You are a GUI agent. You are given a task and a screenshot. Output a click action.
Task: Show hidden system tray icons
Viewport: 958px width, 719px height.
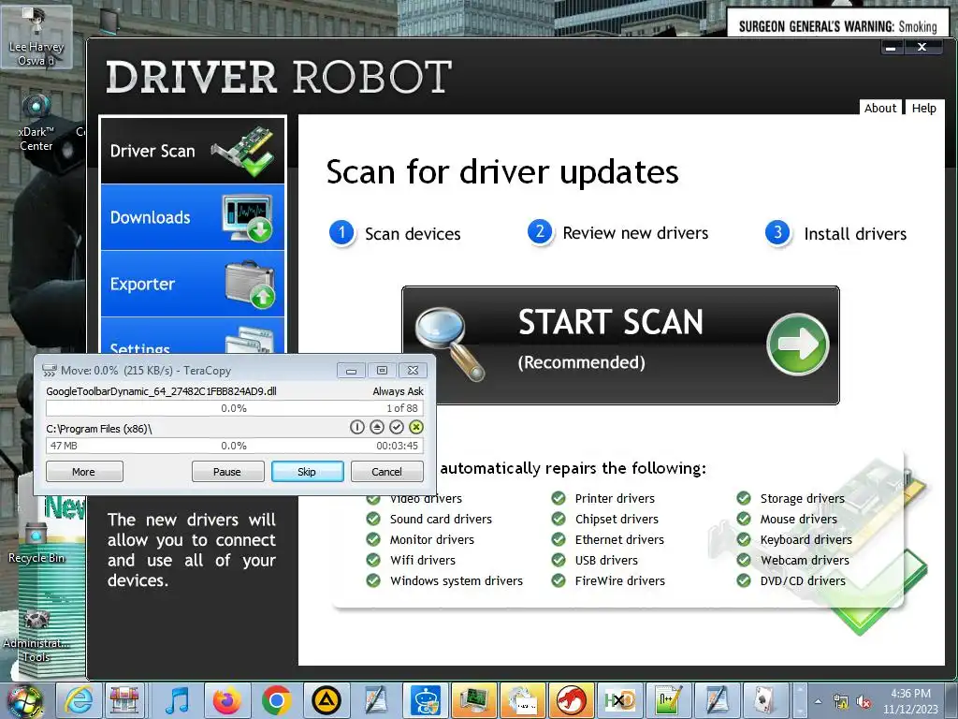[818, 701]
